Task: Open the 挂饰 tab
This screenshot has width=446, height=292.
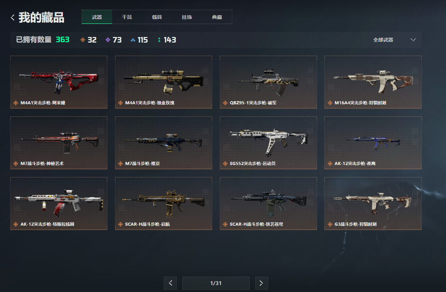Action: [187, 17]
